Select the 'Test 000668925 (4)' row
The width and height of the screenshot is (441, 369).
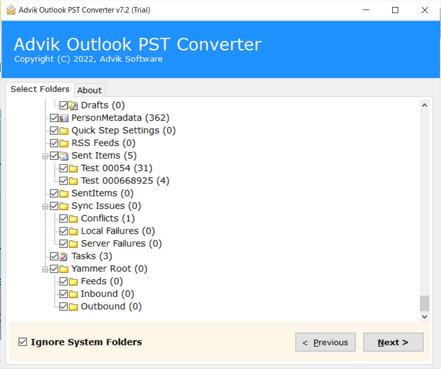[125, 180]
